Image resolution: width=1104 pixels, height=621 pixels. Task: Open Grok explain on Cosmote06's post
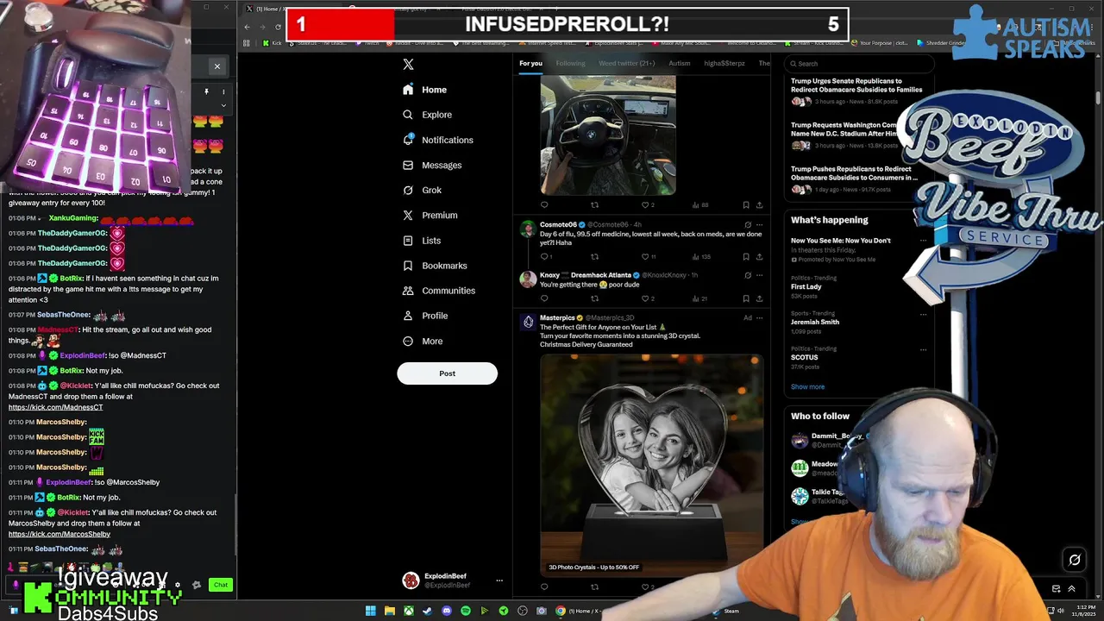748,225
